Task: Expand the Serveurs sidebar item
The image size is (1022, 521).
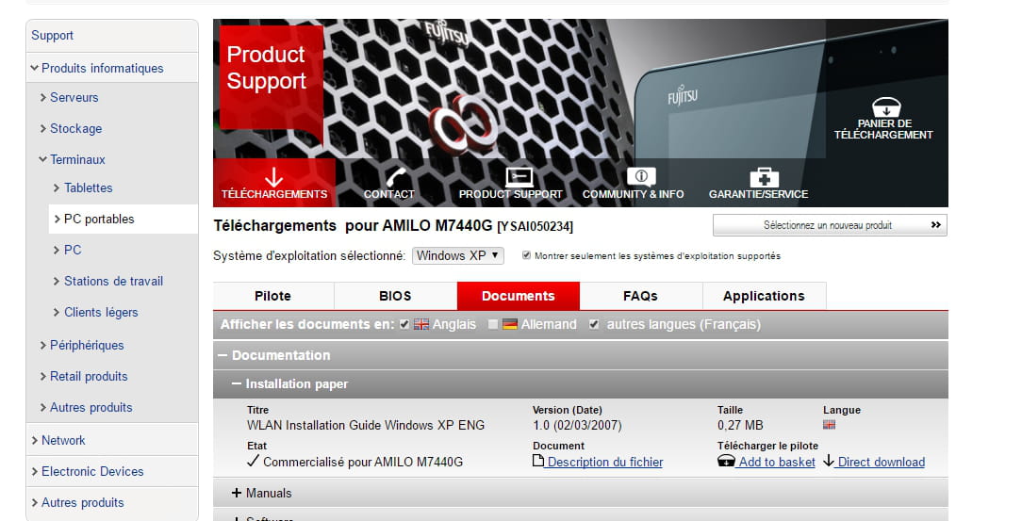Action: point(43,97)
